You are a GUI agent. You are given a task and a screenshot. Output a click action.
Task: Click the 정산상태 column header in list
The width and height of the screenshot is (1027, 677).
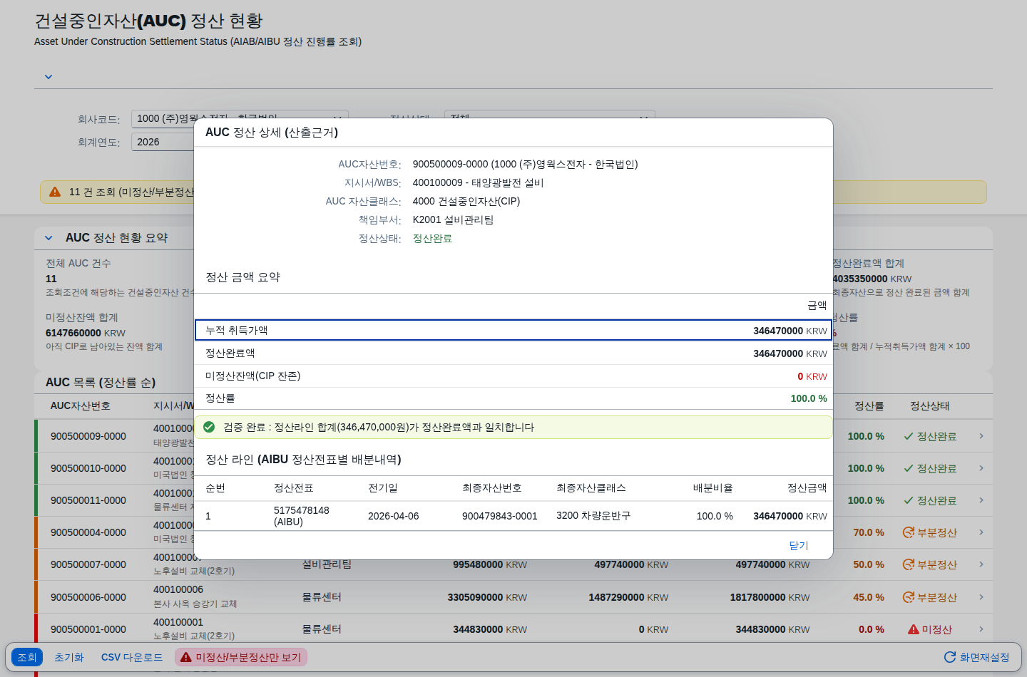click(930, 406)
